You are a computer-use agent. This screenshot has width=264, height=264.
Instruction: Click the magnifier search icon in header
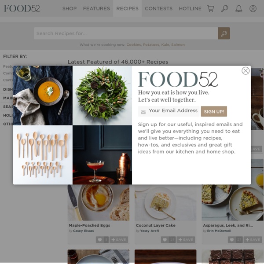pos(224,8)
